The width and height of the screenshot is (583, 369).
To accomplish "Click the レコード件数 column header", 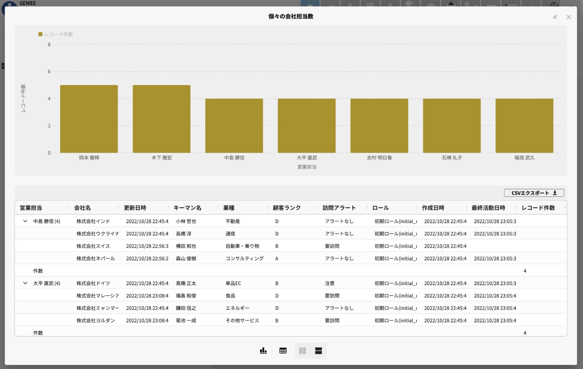I will coord(538,208).
